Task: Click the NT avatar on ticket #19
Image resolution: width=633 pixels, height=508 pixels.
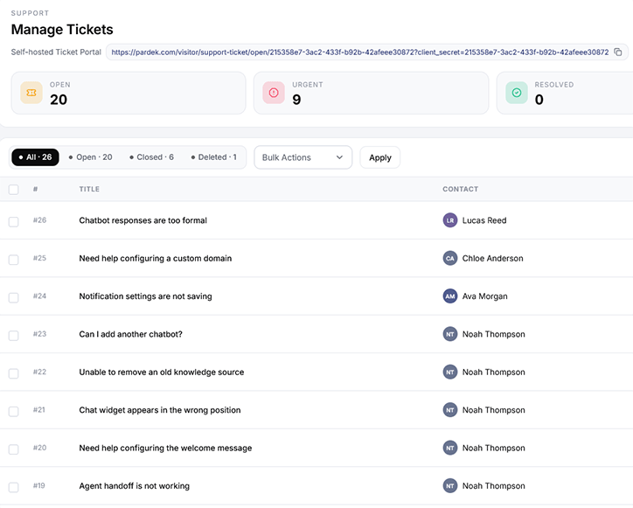Action: point(450,486)
